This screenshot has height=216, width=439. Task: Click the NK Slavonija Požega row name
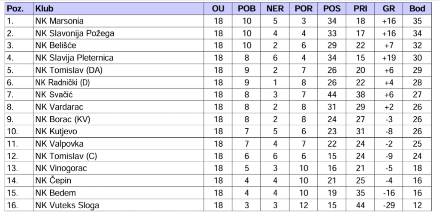(75, 33)
